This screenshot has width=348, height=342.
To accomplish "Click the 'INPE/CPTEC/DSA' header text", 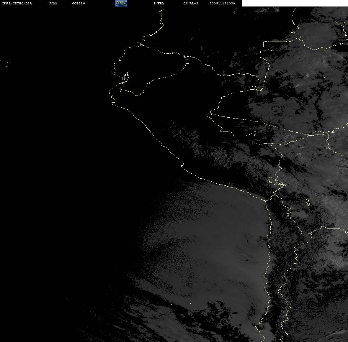I will pos(17,3).
